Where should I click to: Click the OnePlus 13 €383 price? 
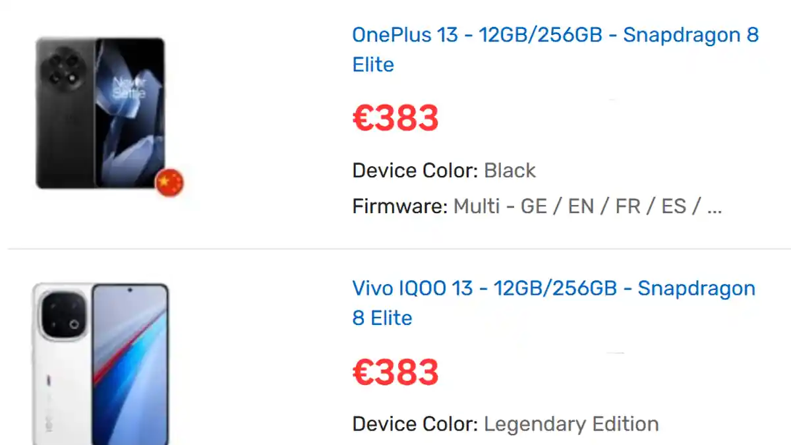point(395,119)
